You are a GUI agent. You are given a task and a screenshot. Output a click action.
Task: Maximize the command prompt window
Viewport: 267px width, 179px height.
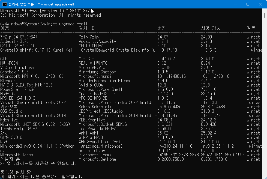tap(248, 4)
